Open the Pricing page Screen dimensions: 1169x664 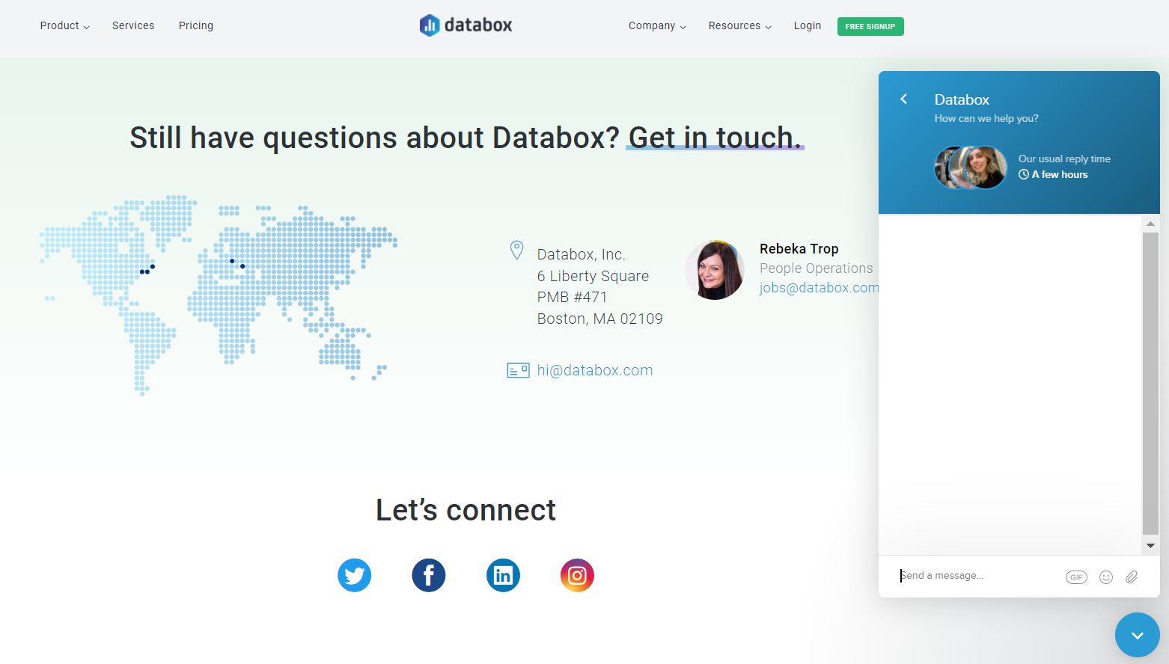pos(196,25)
